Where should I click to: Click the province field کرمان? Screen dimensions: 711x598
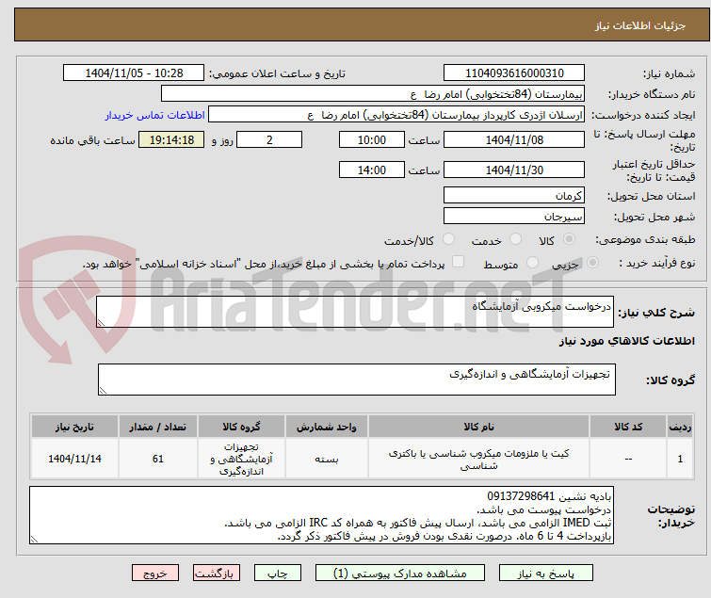tap(514, 195)
